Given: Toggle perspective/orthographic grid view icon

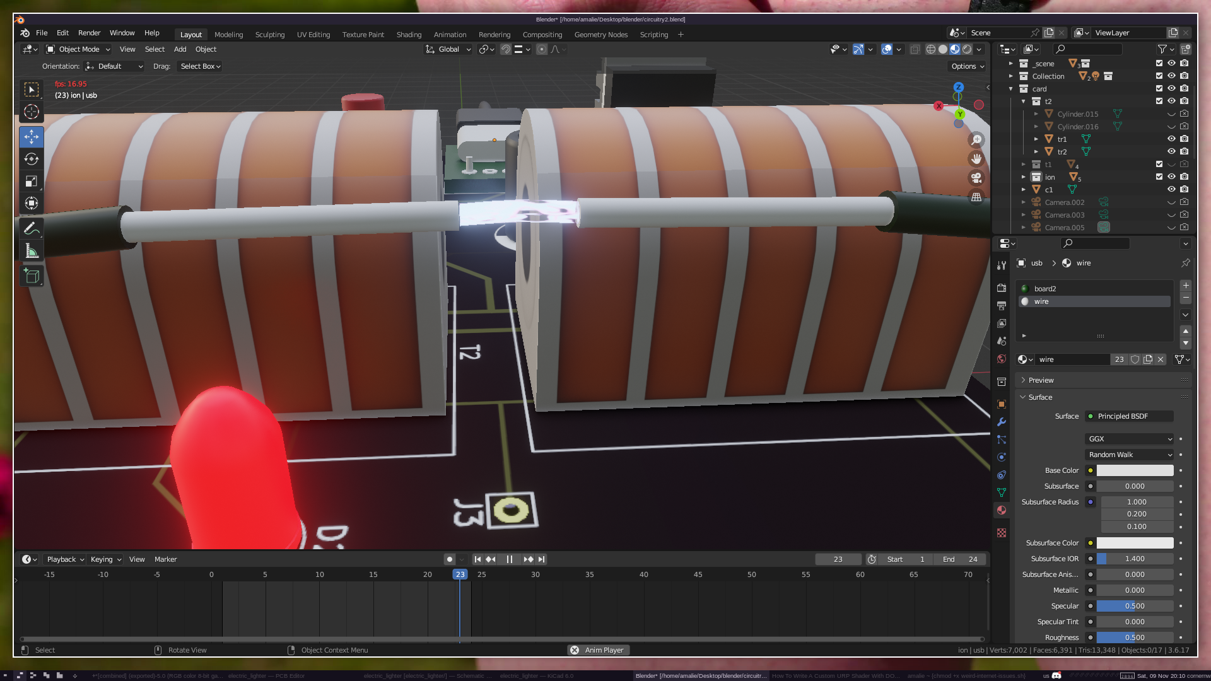Looking at the screenshot, I should coord(976,197).
